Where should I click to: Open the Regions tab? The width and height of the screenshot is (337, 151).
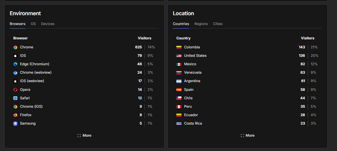(201, 24)
